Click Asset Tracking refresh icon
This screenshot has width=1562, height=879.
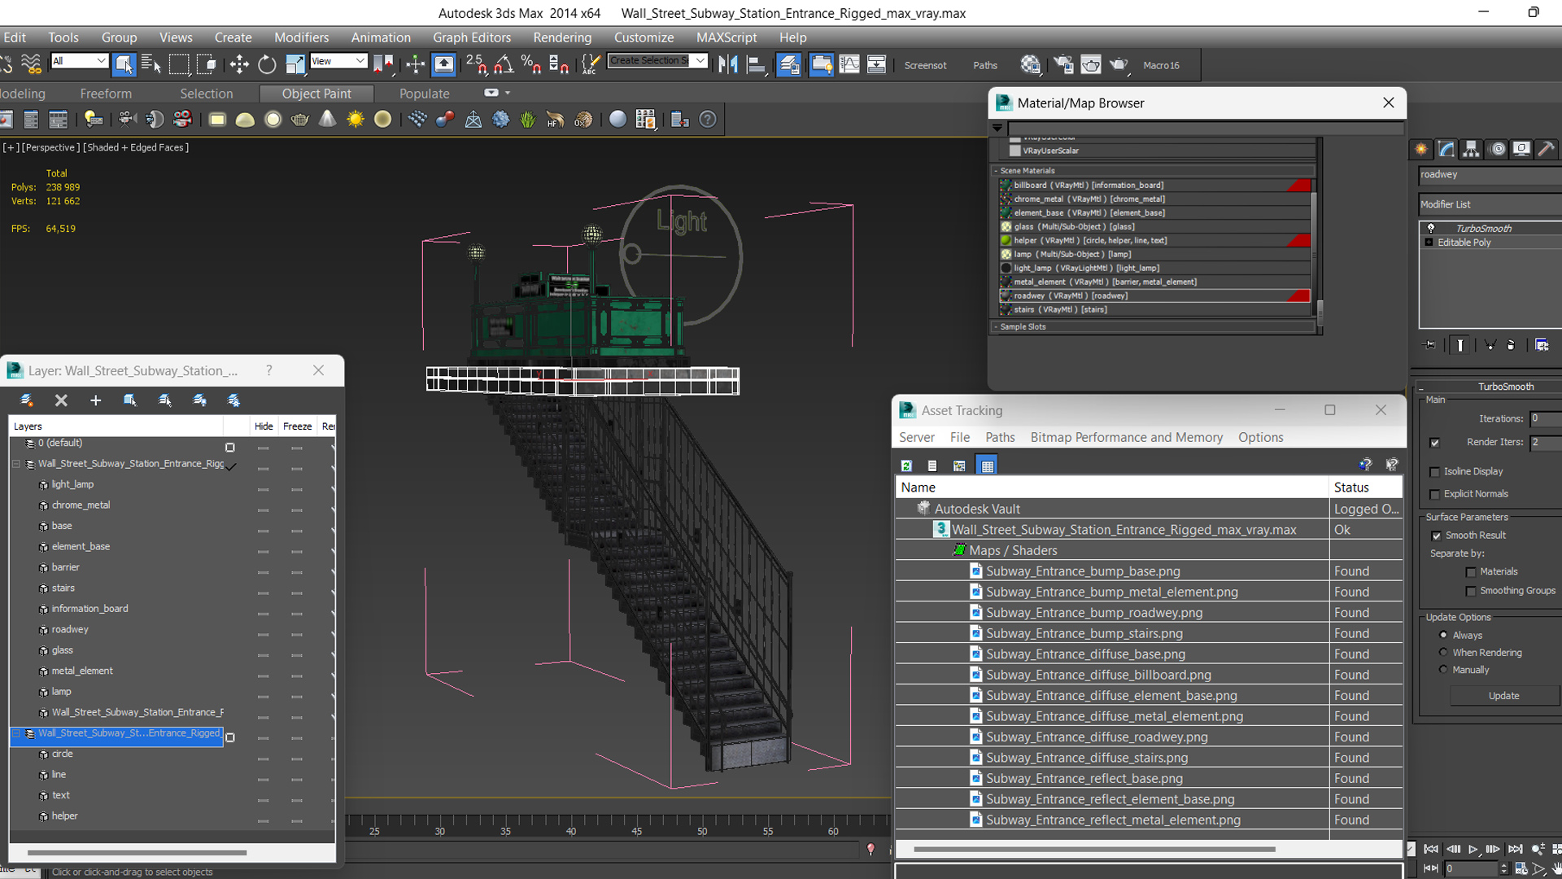906,466
